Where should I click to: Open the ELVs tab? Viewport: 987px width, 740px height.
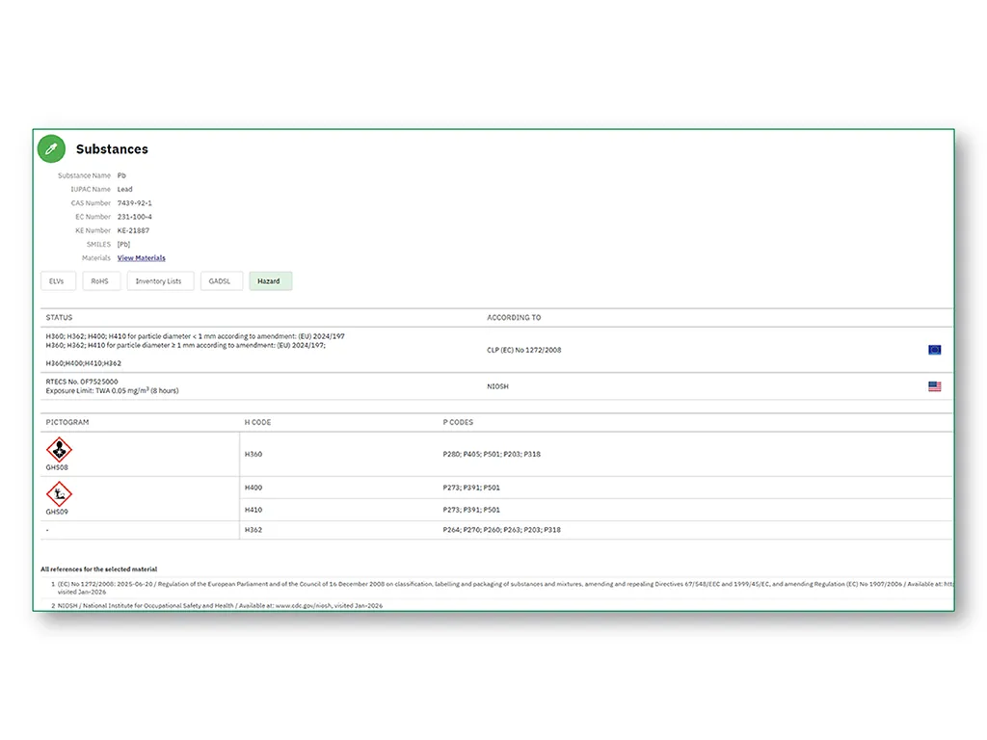[58, 281]
